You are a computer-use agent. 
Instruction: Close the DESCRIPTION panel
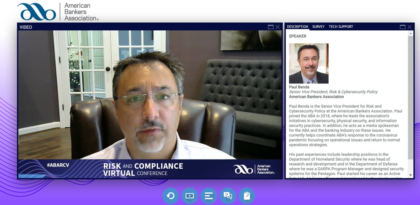tap(409, 27)
